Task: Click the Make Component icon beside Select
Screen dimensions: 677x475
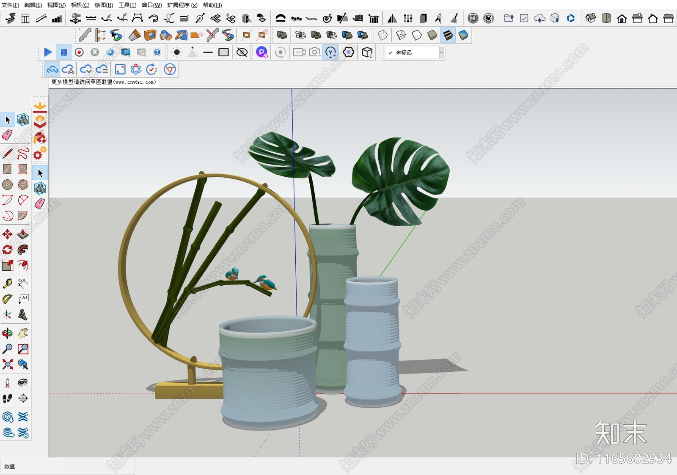Action: [x=23, y=120]
